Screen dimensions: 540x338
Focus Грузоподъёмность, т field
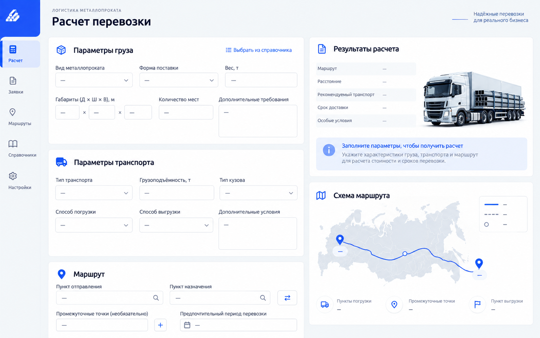177,193
